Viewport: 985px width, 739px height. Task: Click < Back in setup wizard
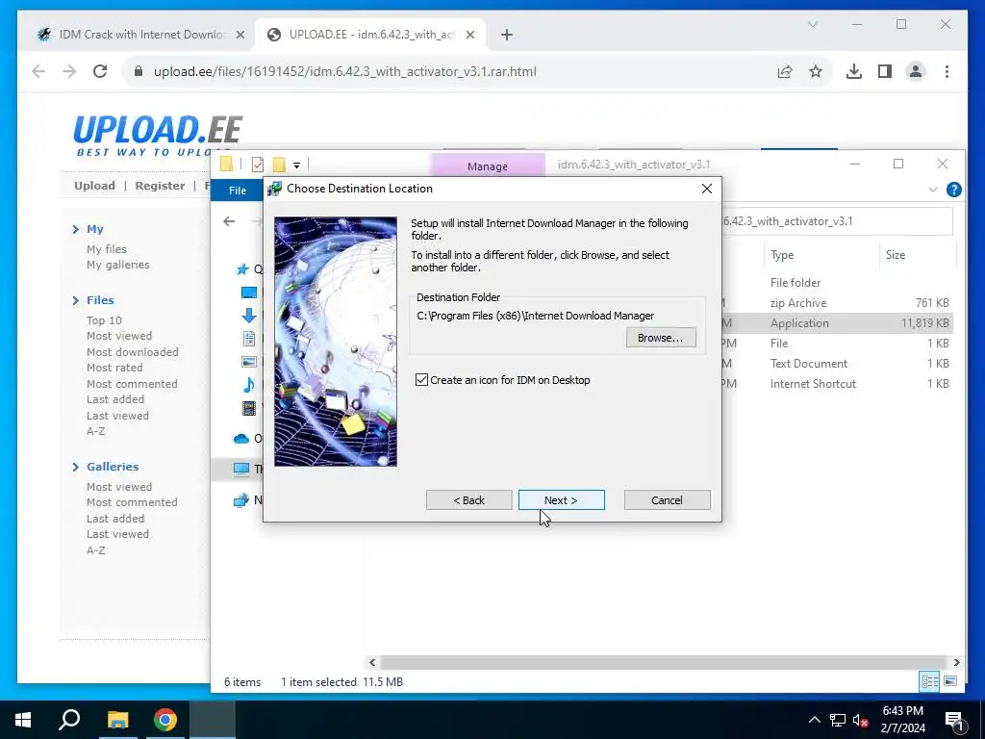(468, 500)
